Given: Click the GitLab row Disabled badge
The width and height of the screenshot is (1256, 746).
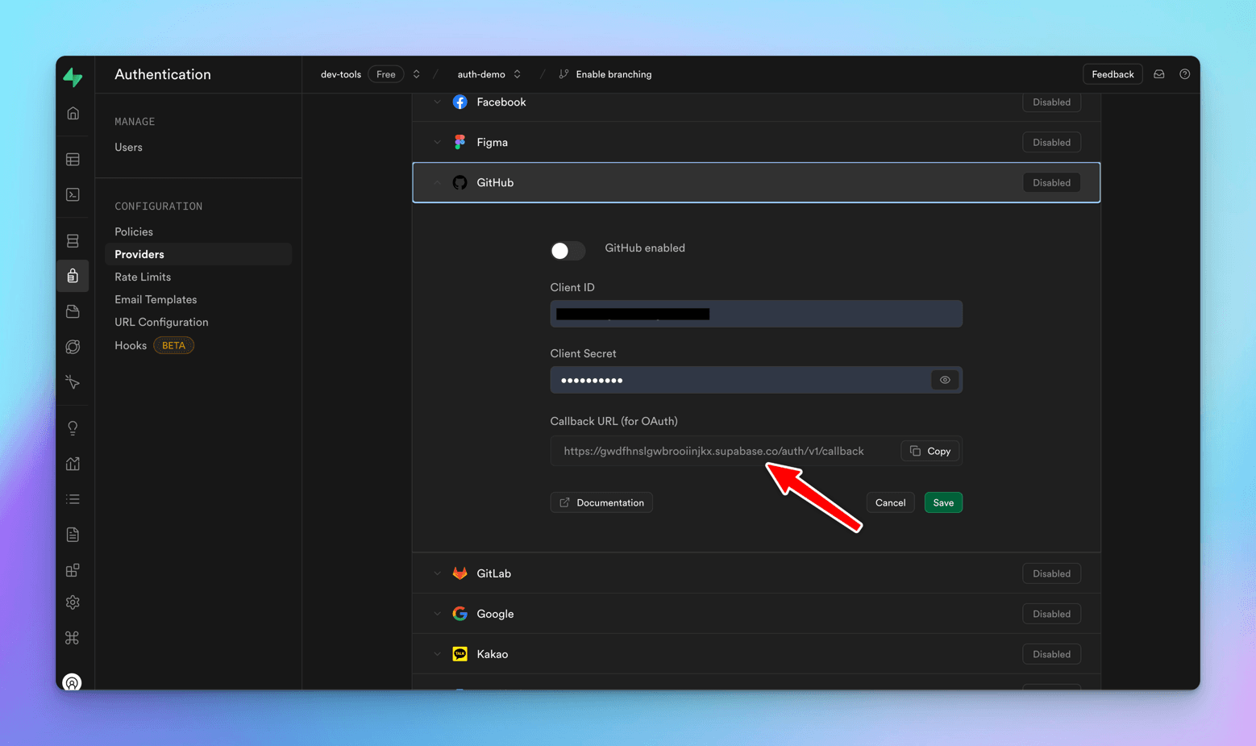Looking at the screenshot, I should 1051,573.
